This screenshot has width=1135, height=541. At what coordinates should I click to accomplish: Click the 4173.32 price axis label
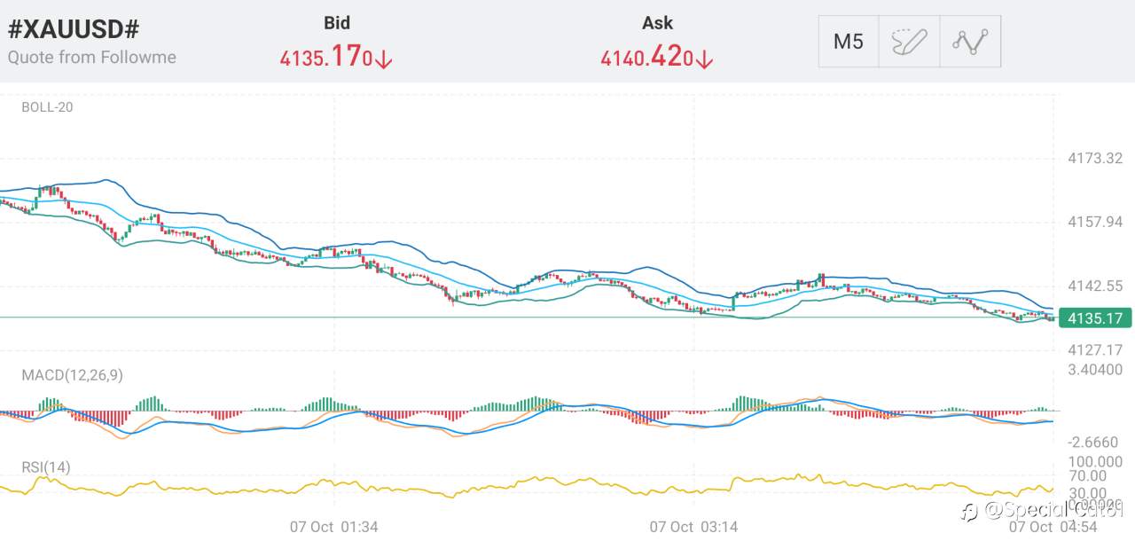[x=1095, y=159]
